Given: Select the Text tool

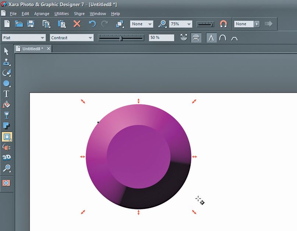Looking at the screenshot, I should click(6, 94).
